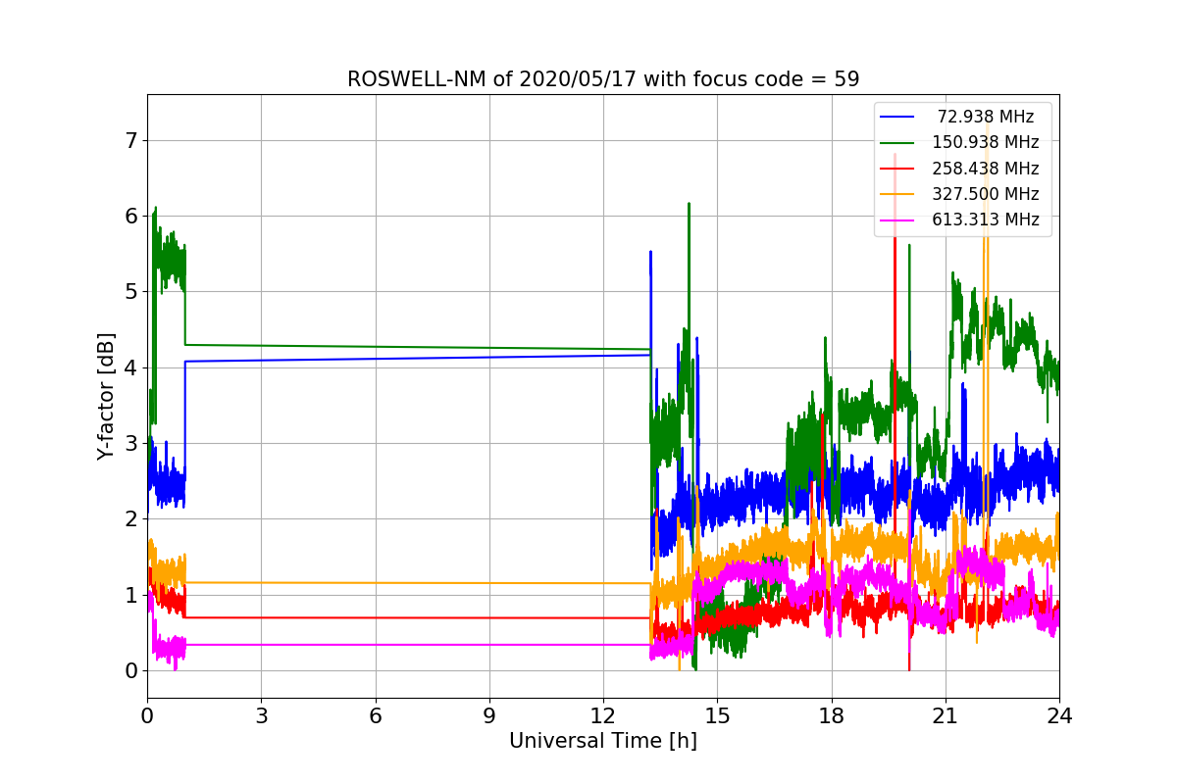
Task: Click the y-axis tick label 7
Action: pos(130,140)
